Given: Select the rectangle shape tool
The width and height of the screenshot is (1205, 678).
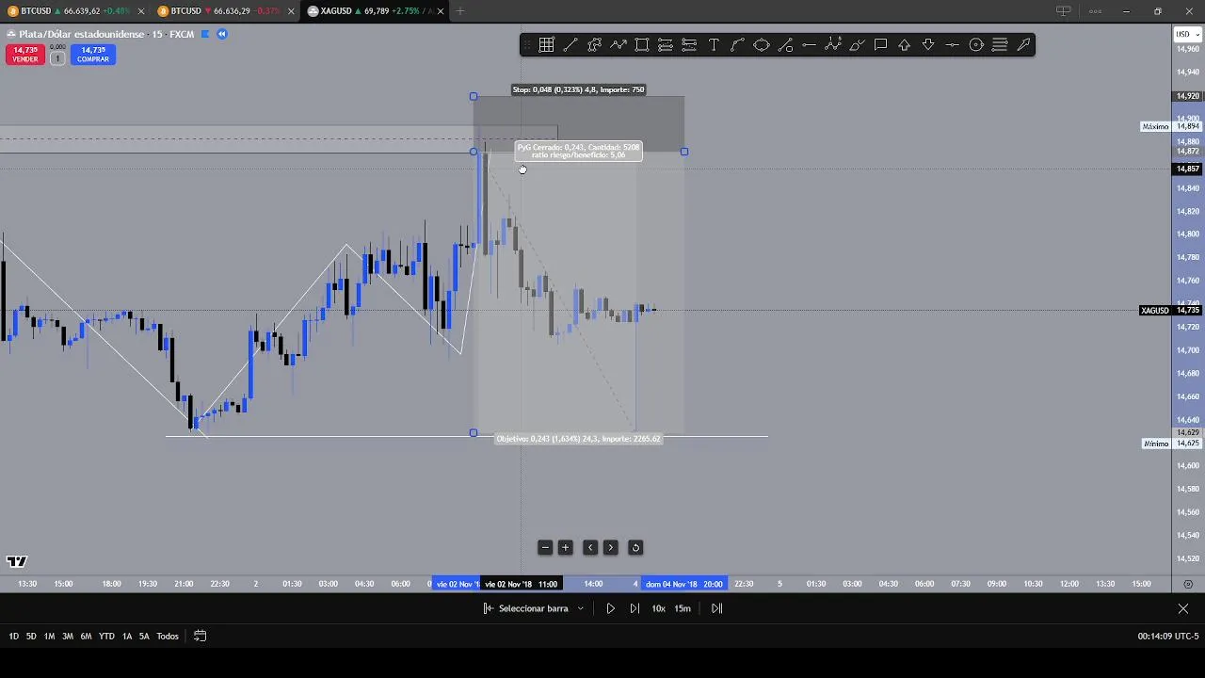Looking at the screenshot, I should pos(642,44).
